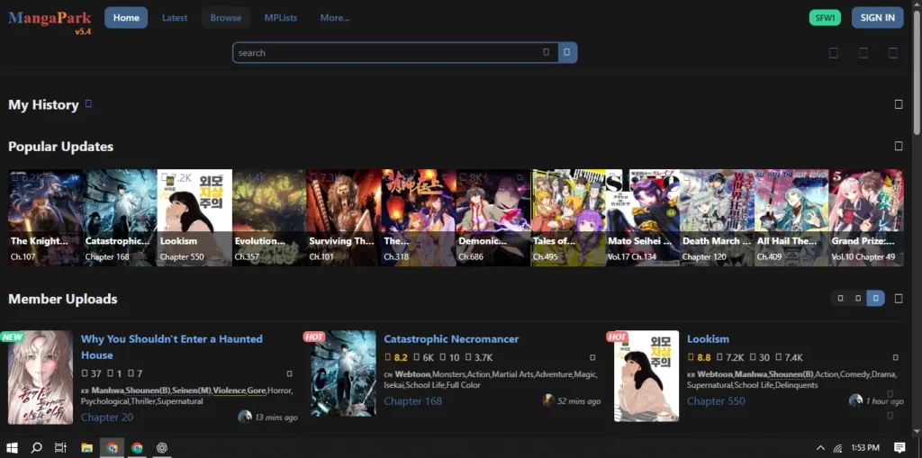Click the blue search submit button
922x458 pixels.
(566, 53)
